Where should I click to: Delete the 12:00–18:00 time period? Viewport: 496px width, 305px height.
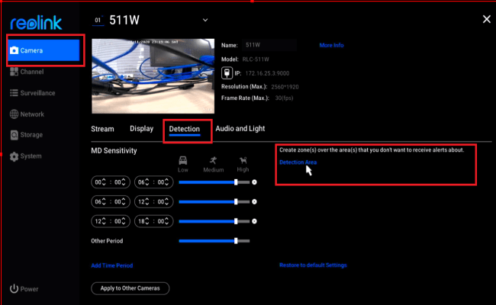click(254, 222)
